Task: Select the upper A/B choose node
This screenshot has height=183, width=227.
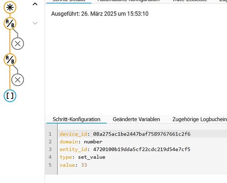Action: [10, 23]
